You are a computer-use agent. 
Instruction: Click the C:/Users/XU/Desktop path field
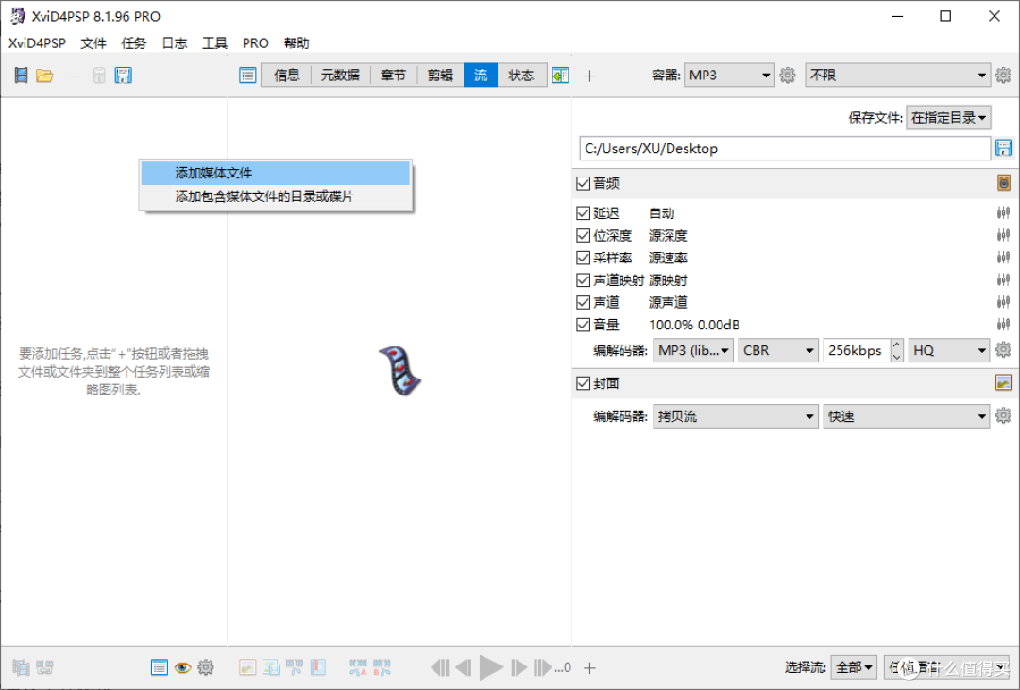(x=785, y=148)
